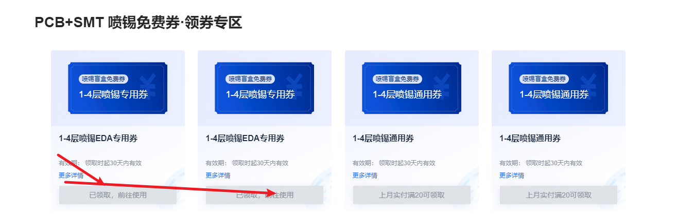Click the PCB+SMT 喷锡免费券·领券专区 heading

[x=138, y=23]
